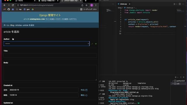
Task: Click 今日 shortcut link
Action: click(x=82, y=90)
